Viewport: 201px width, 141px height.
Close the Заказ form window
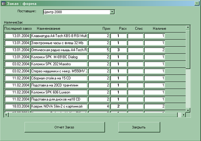(x=196, y=3)
